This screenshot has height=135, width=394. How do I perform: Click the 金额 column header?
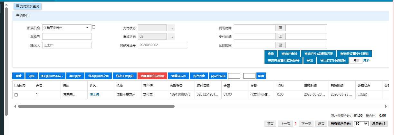tap(234, 86)
